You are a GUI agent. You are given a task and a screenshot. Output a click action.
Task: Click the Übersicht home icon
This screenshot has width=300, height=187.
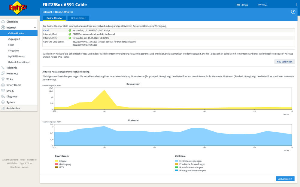(3, 22)
